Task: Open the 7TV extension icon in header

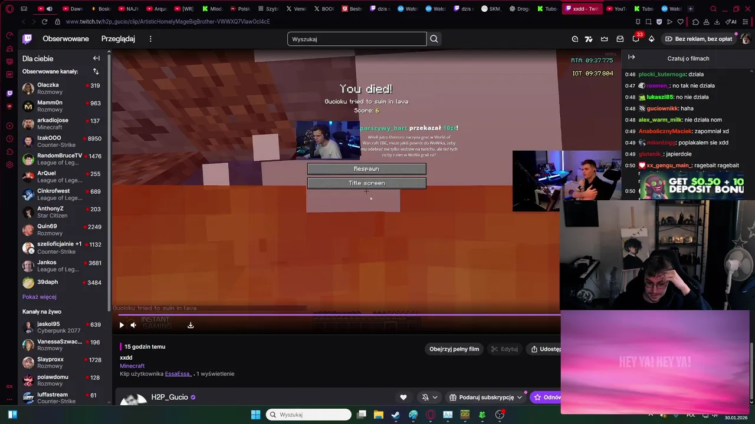Action: click(x=589, y=39)
